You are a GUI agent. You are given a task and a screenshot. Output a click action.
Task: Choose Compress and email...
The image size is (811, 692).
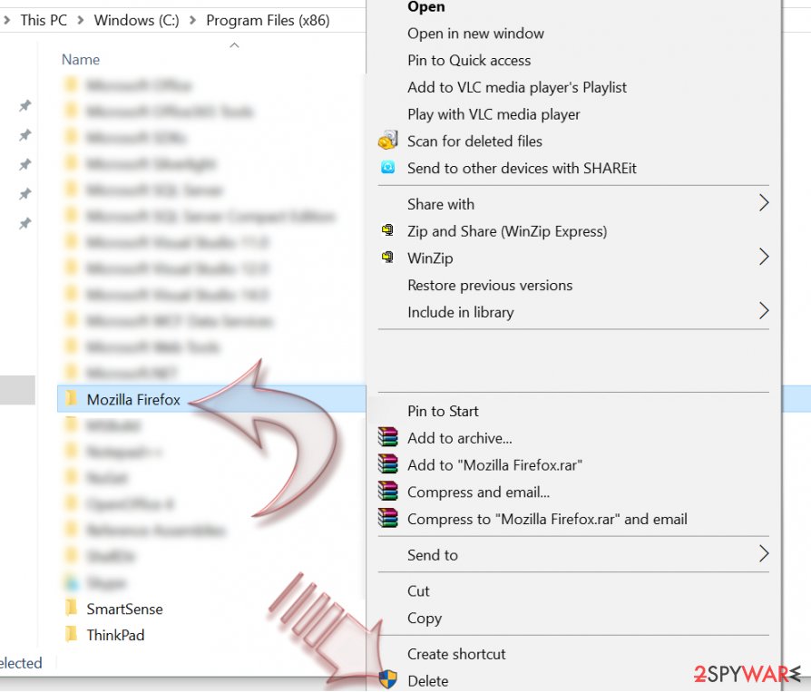pyautogui.click(x=478, y=492)
